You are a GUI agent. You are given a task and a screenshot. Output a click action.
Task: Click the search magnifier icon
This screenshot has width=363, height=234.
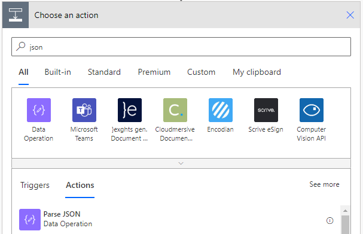[20, 46]
